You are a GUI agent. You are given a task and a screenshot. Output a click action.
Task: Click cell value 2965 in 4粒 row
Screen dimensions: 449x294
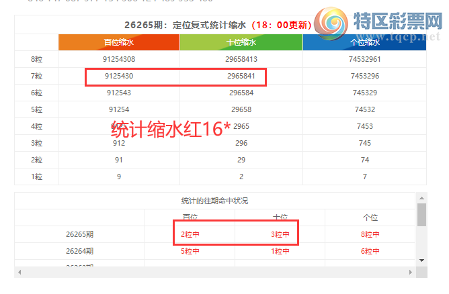coord(241,126)
